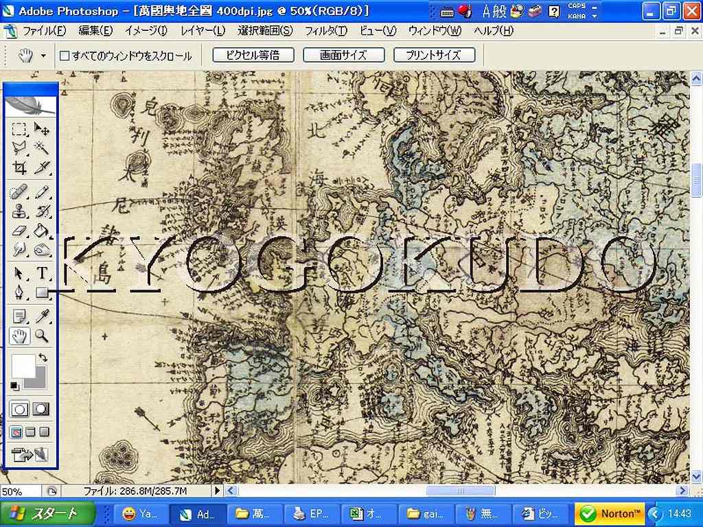Enable すべてのウィンドウをスクロール checkbox
Viewport: 703px width, 527px height.
(65, 56)
